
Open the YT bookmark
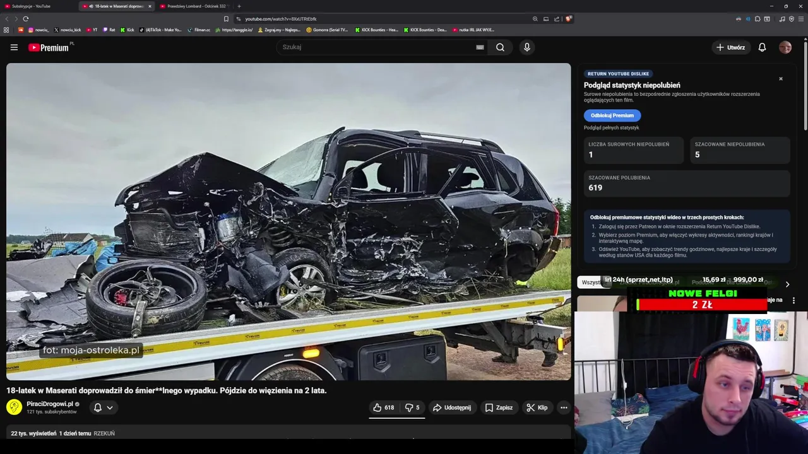92,30
